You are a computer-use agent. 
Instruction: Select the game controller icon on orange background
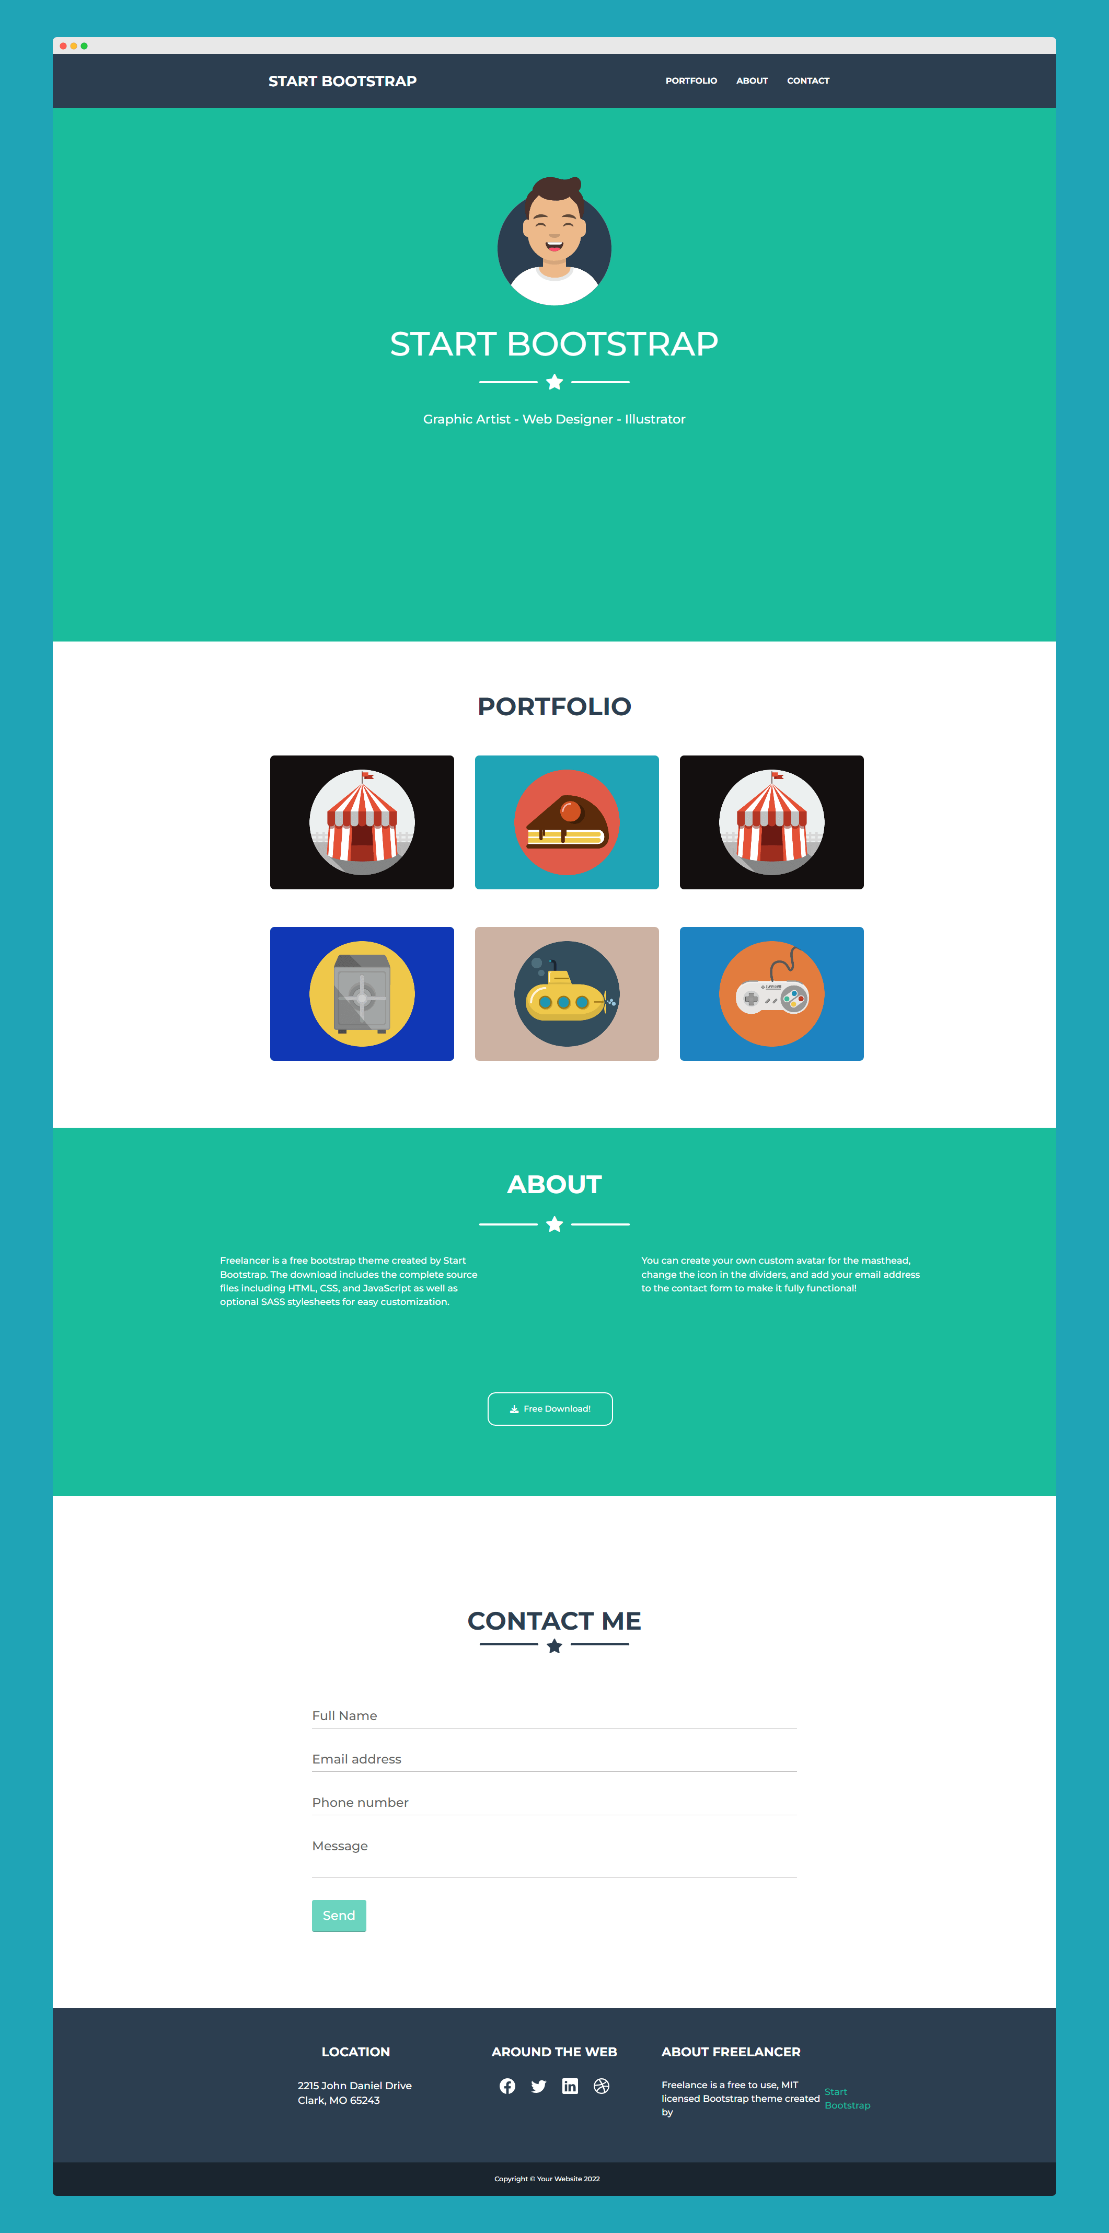tap(773, 993)
